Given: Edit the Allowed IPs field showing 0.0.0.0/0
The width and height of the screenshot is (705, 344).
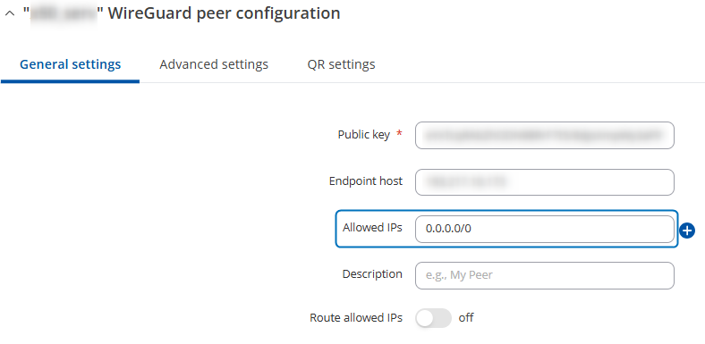Looking at the screenshot, I should coord(545,229).
